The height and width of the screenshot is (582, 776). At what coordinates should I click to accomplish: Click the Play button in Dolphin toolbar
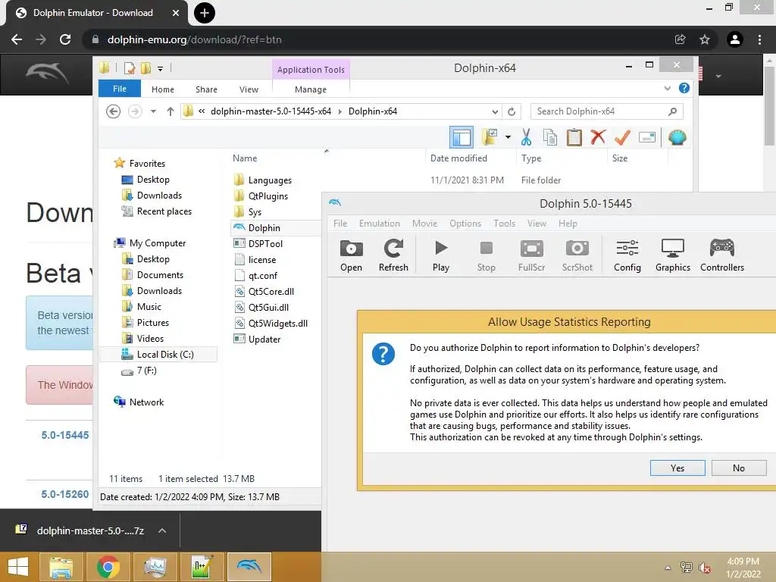click(440, 255)
